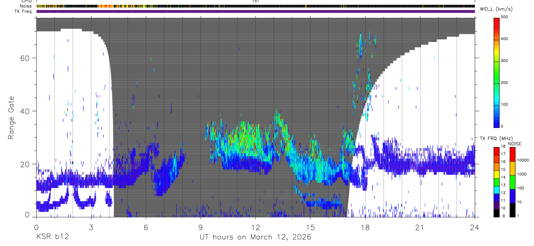534x246 pixels.
Task: Click the '100' tick on the WID color bar
Action: point(504,104)
